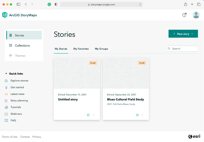Screen dimensions: 204x142
Task: Select Collections in the sidebar
Action: [x=22, y=46]
